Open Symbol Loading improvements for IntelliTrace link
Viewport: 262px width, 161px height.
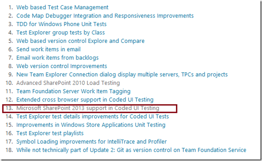tap(92, 142)
